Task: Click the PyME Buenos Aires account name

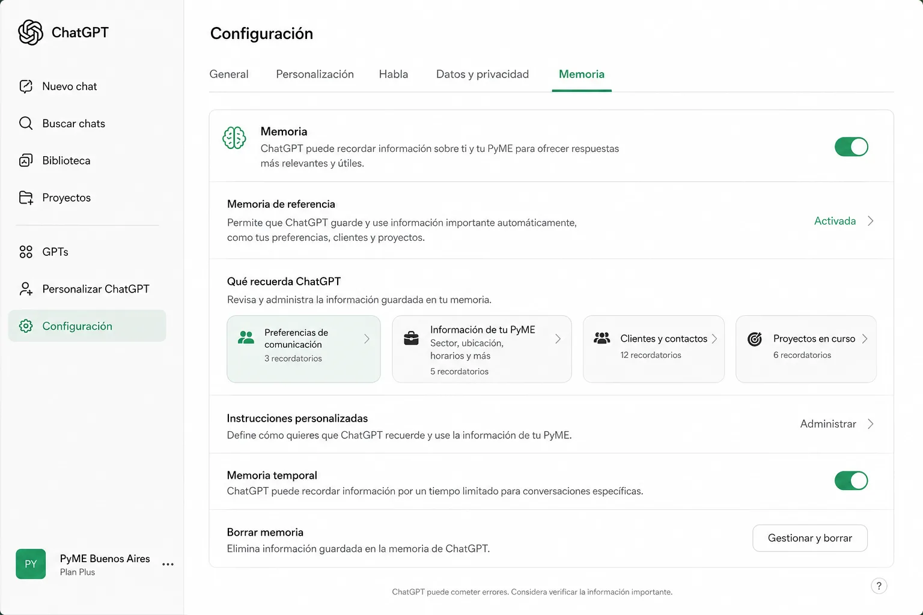Action: [105, 559]
